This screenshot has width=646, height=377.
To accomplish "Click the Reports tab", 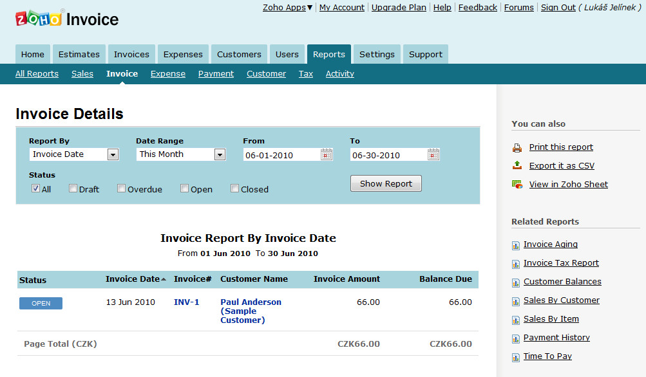I will coord(328,54).
